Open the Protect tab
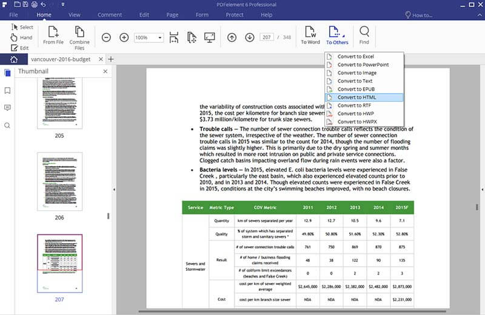The image size is (485, 315). [x=235, y=15]
